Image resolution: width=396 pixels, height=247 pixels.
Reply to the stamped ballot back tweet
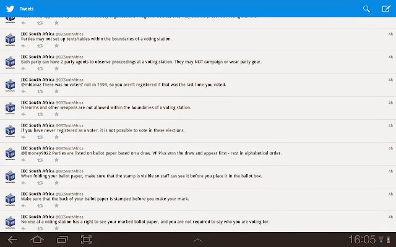point(24,206)
